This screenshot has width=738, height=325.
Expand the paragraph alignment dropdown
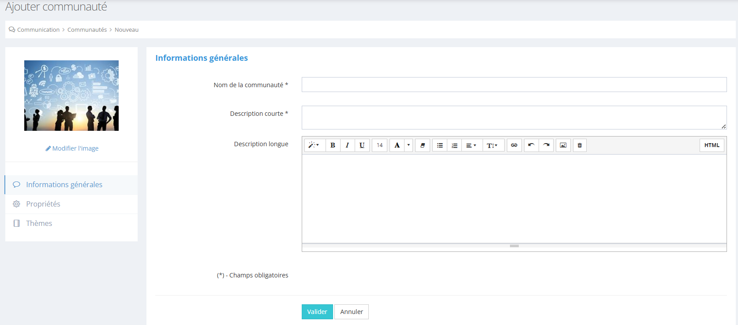471,145
